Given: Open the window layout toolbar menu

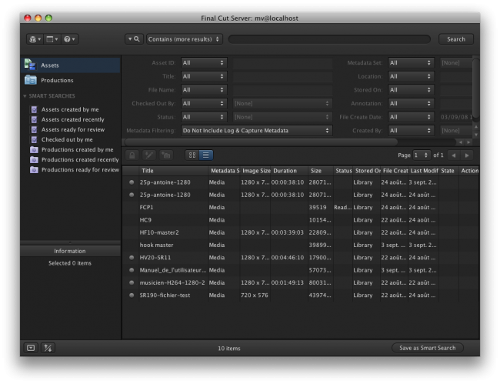Looking at the screenshot, I should click(52, 39).
